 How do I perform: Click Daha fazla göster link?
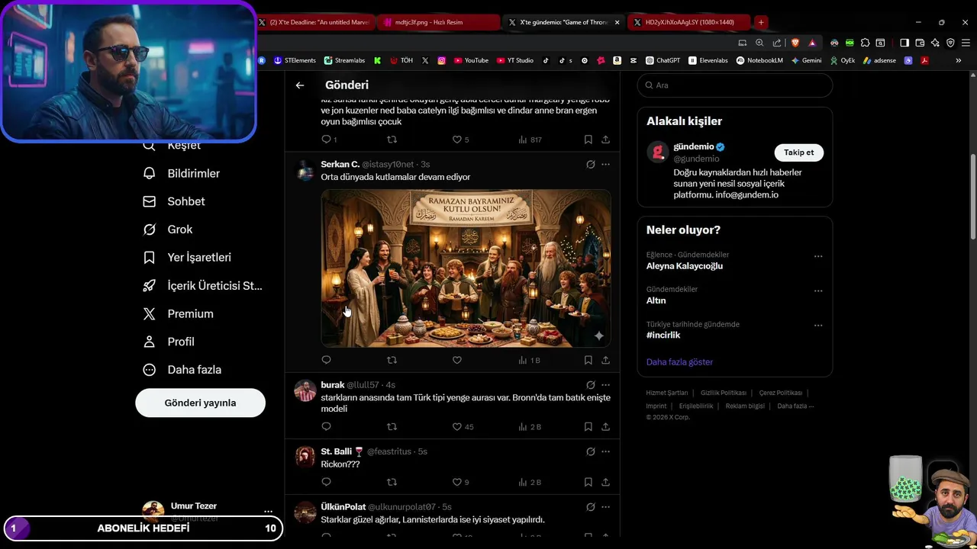pyautogui.click(x=679, y=362)
